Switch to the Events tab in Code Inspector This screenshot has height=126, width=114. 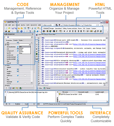16,40
